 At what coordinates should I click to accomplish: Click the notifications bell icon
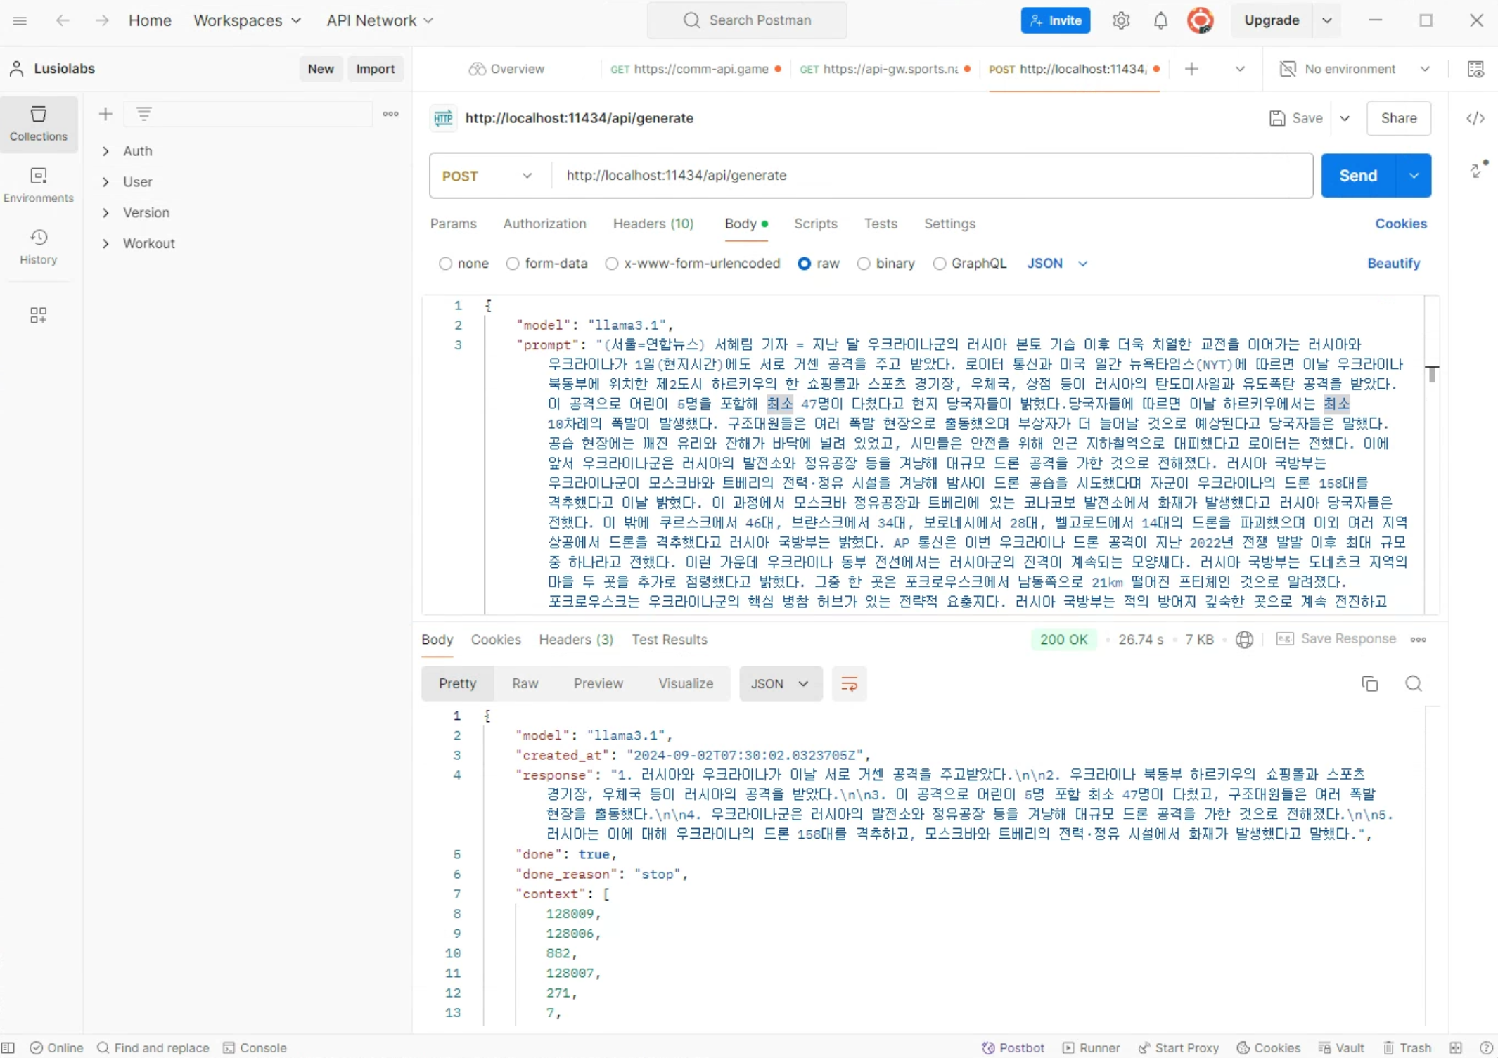tap(1160, 20)
